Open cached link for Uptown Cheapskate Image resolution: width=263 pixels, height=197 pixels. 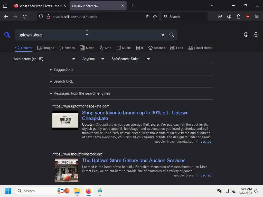tap(206, 142)
